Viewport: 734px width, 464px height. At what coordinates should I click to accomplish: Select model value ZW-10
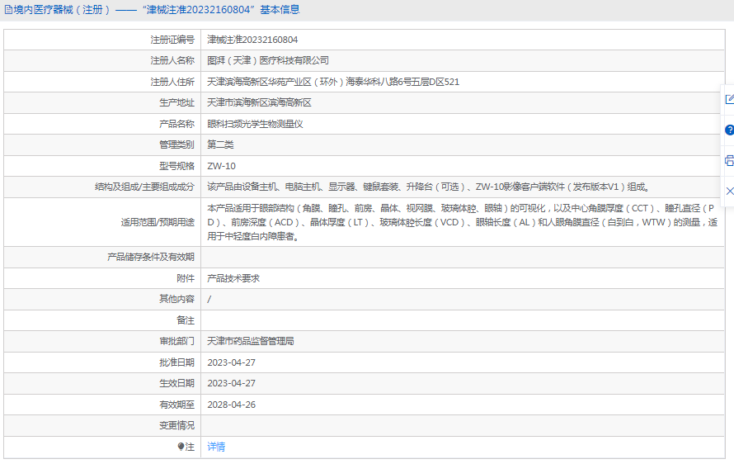(x=221, y=167)
